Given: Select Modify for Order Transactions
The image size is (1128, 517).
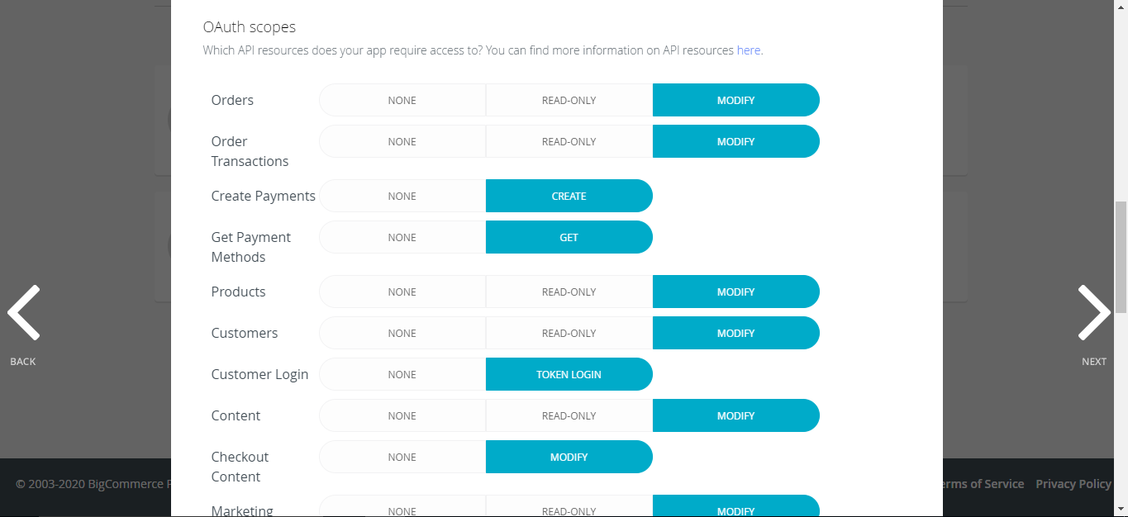Looking at the screenshot, I should tap(735, 141).
